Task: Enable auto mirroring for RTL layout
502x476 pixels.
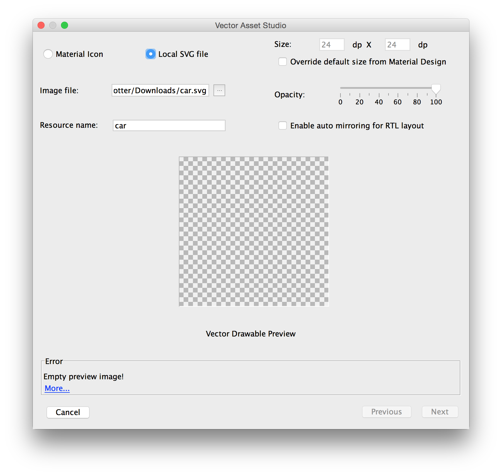Action: click(x=283, y=126)
